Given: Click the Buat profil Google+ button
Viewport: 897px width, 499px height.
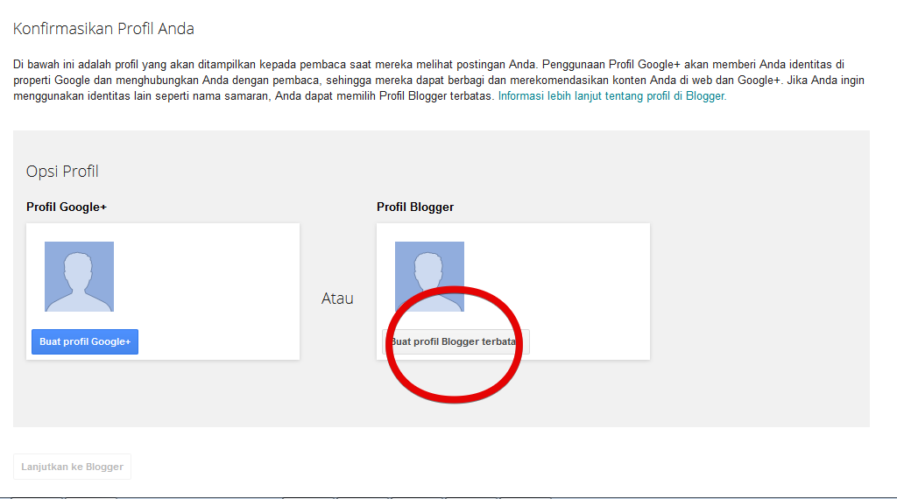Looking at the screenshot, I should click(85, 341).
